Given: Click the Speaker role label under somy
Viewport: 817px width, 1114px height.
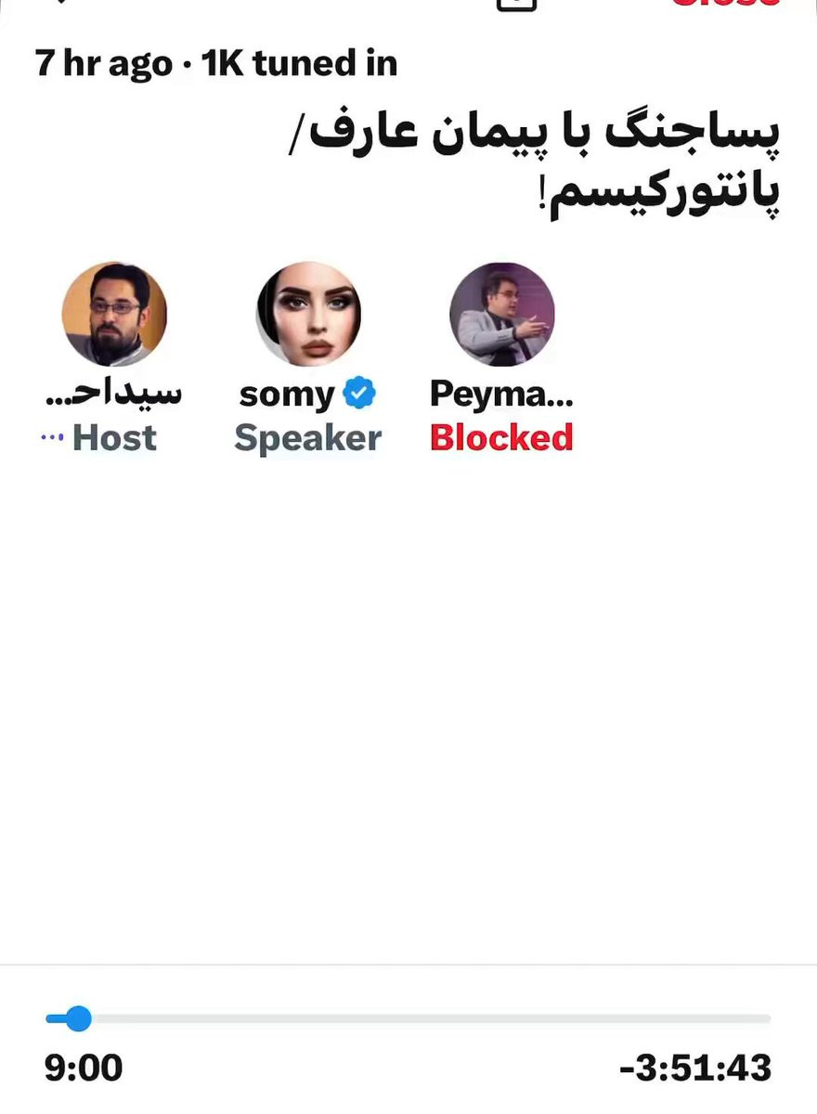Looking at the screenshot, I should [308, 439].
